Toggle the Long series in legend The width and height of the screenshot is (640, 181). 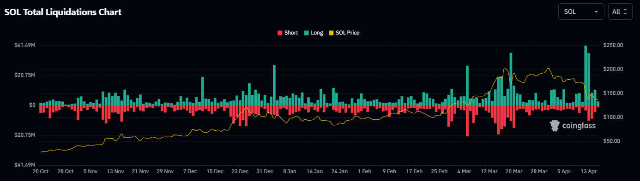(314, 33)
